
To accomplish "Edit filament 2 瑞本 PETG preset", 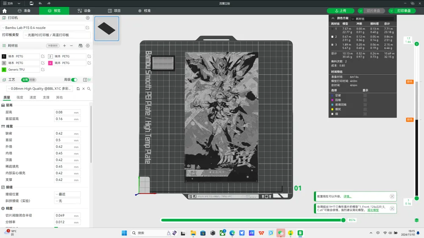I will [x=89, y=56].
